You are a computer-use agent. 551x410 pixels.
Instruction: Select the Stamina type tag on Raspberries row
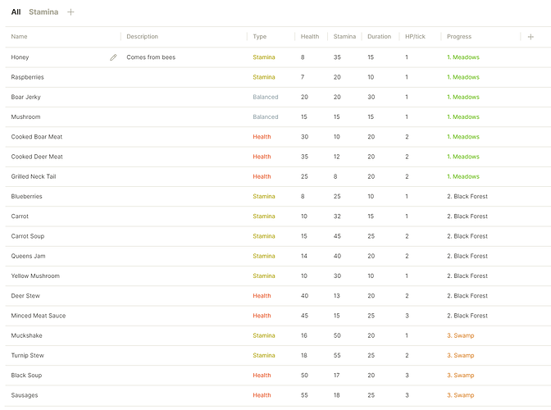(264, 77)
